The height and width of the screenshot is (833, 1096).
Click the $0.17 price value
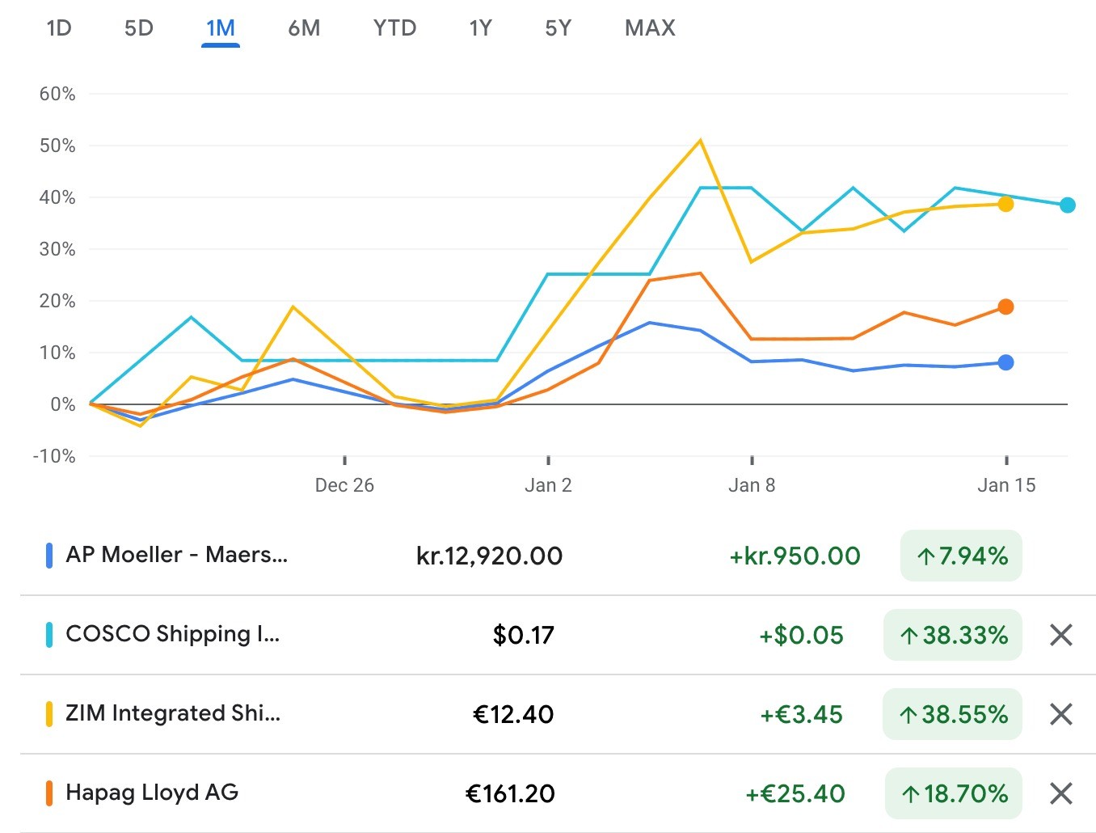[524, 635]
